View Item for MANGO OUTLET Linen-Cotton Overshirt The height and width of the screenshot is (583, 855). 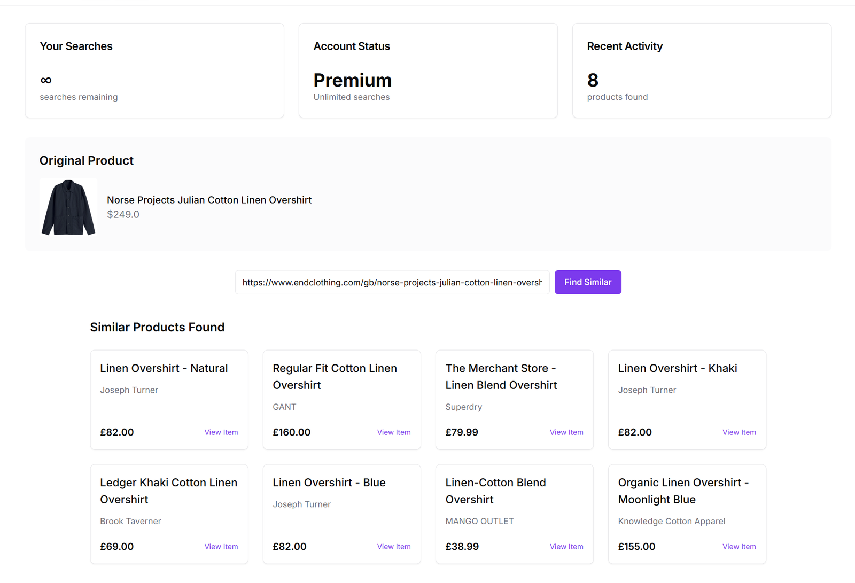566,547
